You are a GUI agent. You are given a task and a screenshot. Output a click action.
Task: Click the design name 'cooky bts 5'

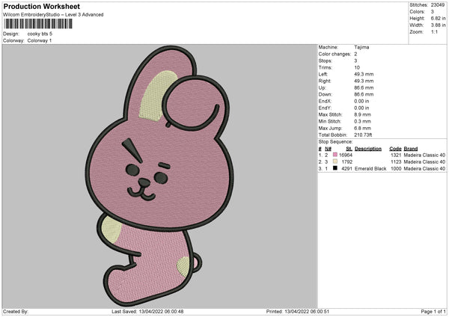coord(40,34)
